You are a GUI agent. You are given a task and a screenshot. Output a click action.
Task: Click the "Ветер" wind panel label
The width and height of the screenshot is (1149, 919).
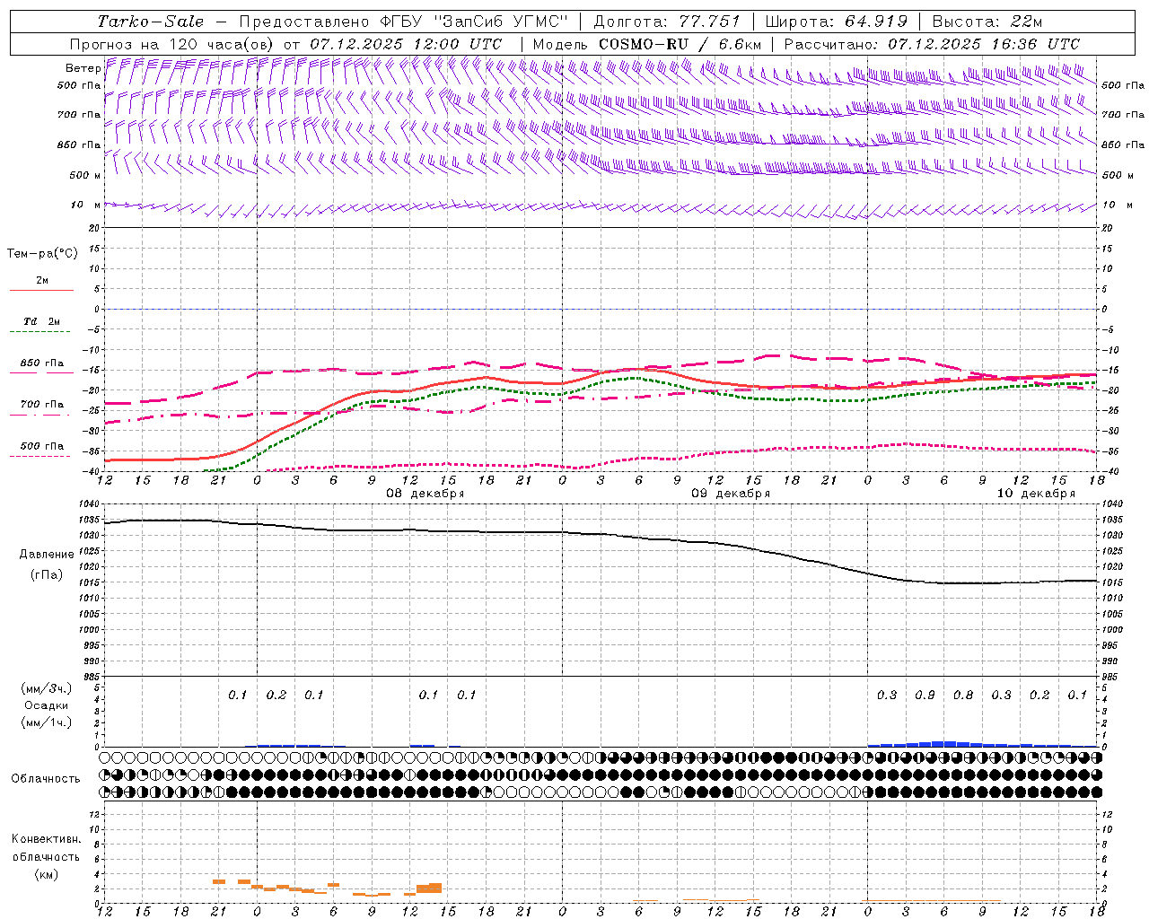(x=83, y=68)
